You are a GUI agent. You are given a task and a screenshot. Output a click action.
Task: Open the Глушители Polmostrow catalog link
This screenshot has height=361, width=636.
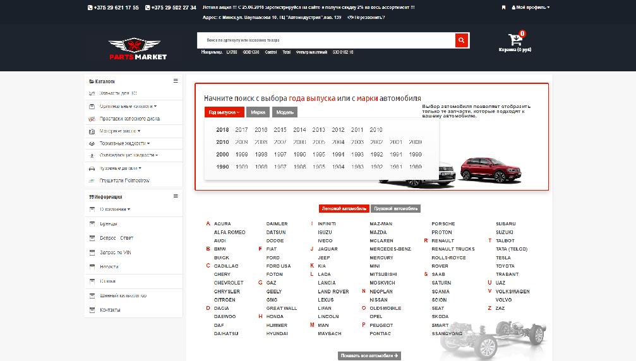124,180
